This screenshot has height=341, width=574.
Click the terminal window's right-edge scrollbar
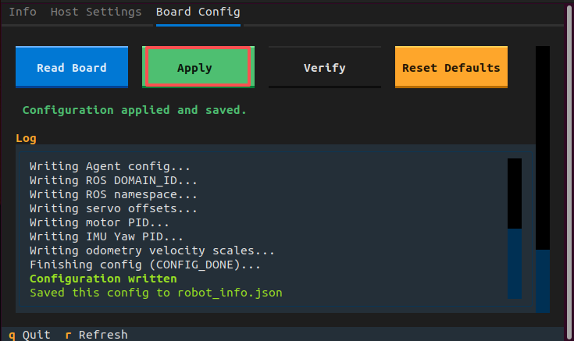coord(569,172)
